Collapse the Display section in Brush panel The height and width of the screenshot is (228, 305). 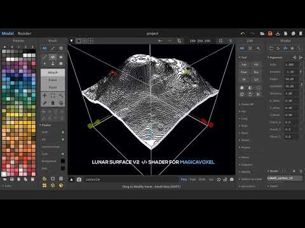coord(45,125)
